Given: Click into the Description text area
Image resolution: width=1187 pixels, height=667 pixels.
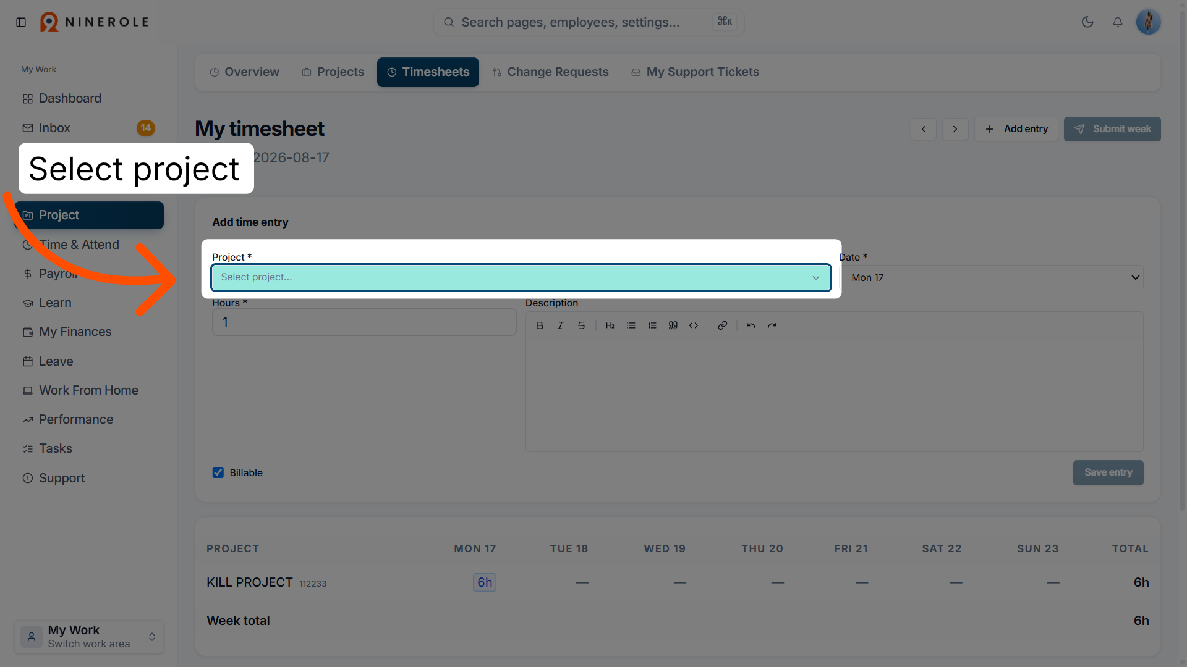Looking at the screenshot, I should click(834, 395).
